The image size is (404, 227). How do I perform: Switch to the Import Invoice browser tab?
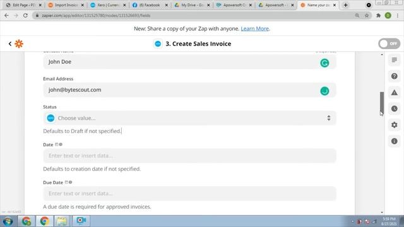click(66, 5)
